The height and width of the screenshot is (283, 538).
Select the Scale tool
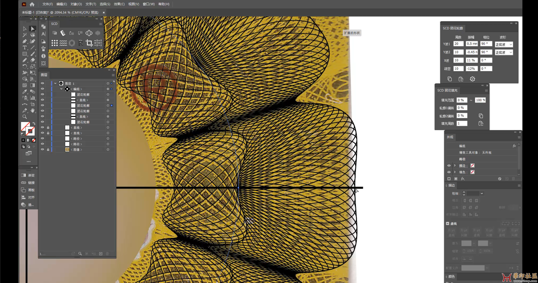[x=33, y=67]
